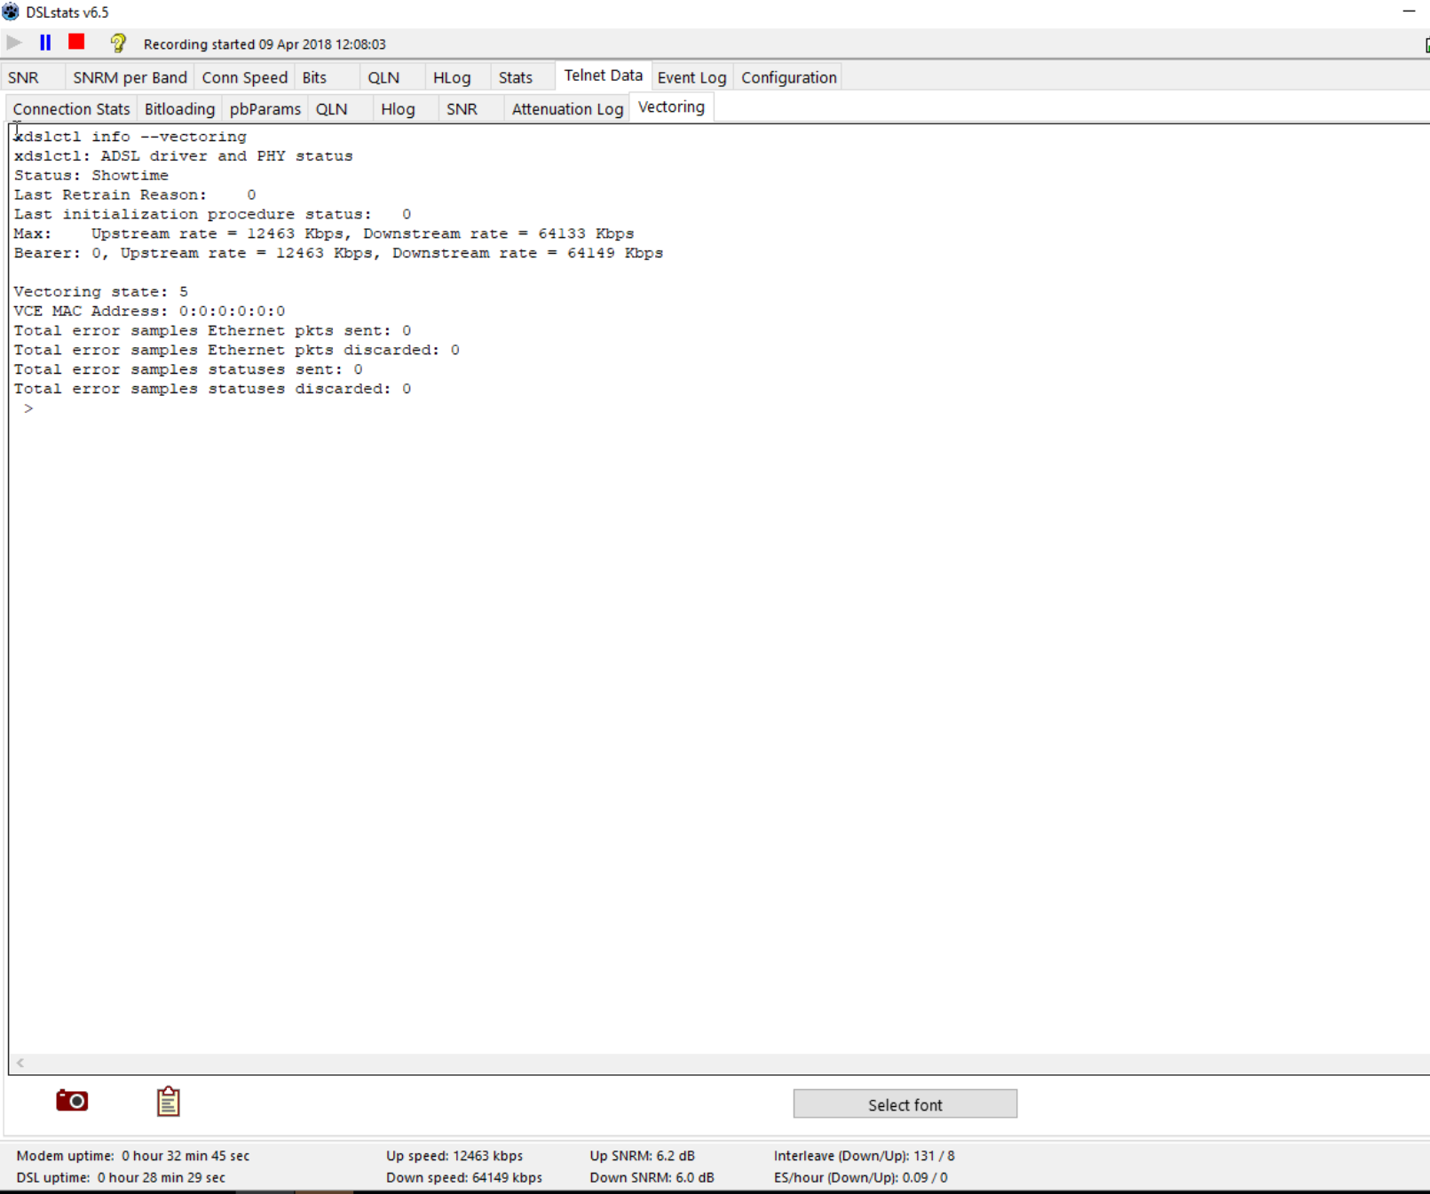Click the pause recording button

(45, 43)
